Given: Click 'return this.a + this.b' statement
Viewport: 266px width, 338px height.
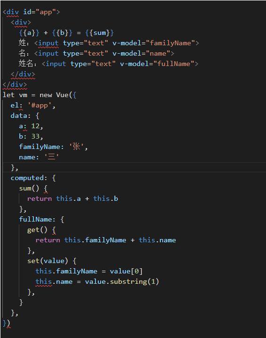Looking at the screenshot, I should point(73,198).
